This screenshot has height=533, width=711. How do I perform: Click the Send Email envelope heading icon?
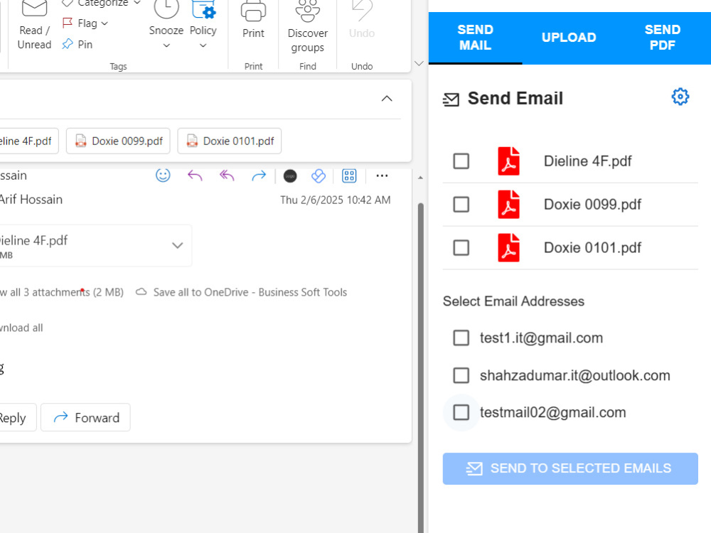pyautogui.click(x=451, y=99)
